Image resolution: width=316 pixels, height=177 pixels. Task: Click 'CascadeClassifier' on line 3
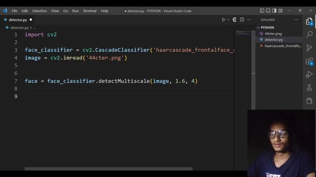tap(122, 50)
